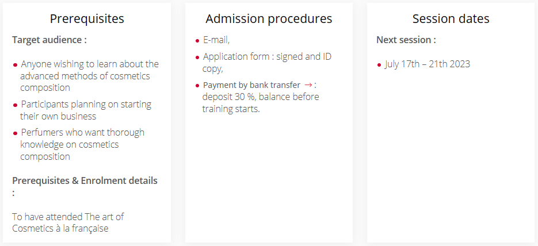Screen dimensions: 538x246
Task: Click the Session dates heading
Action: 451,18
